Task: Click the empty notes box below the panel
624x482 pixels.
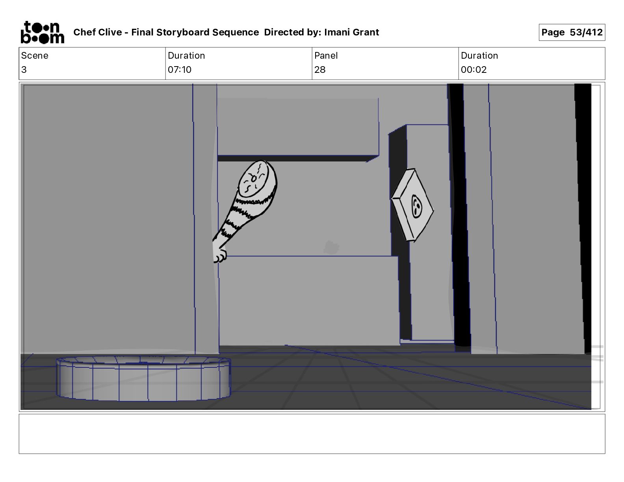Action: click(x=312, y=434)
